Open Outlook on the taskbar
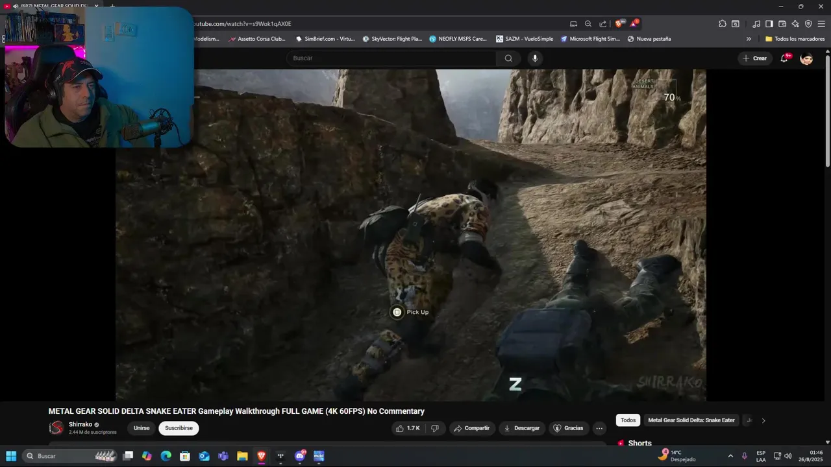Image resolution: width=831 pixels, height=467 pixels. pyautogui.click(x=204, y=456)
